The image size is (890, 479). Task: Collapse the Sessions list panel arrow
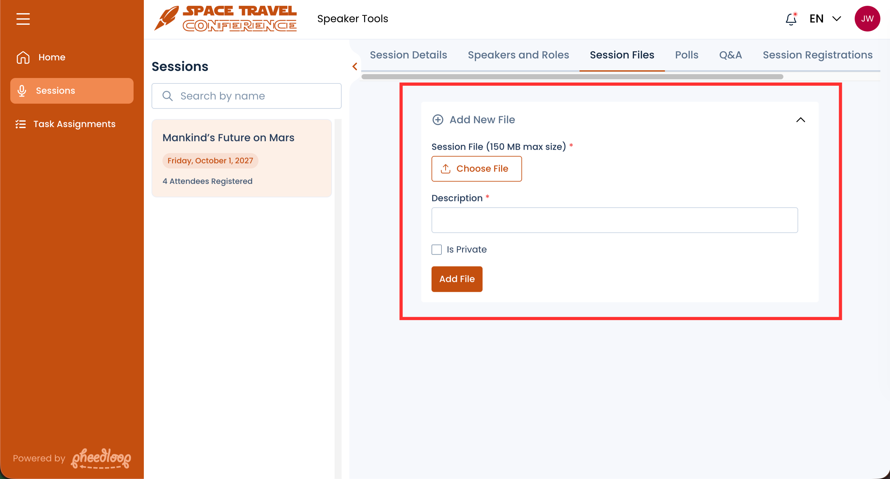point(355,66)
